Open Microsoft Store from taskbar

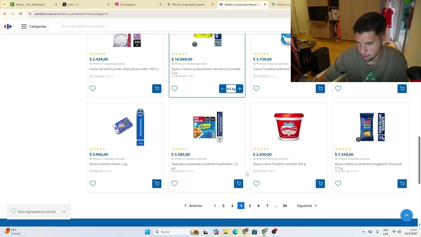pyautogui.click(x=254, y=232)
